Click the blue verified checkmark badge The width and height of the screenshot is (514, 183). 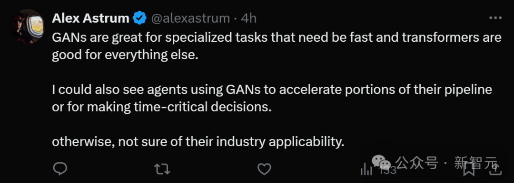[x=139, y=18]
